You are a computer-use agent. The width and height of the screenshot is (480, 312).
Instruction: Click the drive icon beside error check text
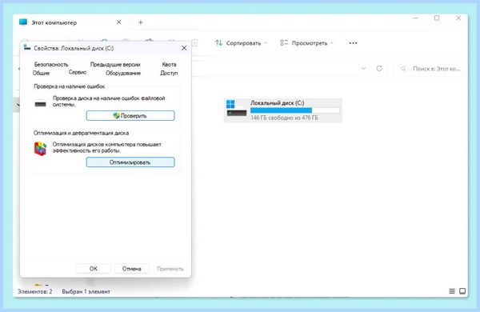41,104
